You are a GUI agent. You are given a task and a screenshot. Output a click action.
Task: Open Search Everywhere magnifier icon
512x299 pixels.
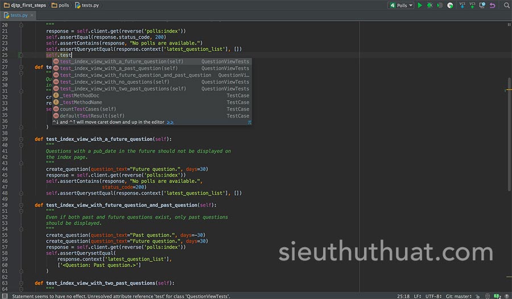click(506, 5)
